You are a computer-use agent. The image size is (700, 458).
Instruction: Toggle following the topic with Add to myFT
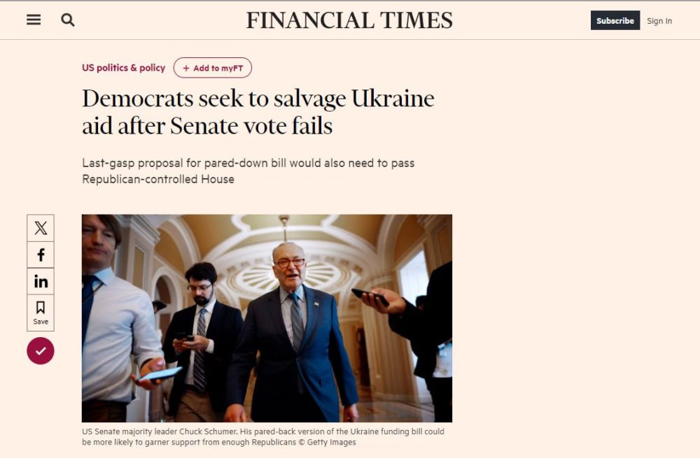(x=213, y=68)
